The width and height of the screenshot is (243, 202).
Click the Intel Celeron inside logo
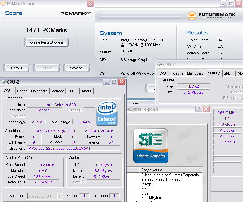click(x=107, y=113)
